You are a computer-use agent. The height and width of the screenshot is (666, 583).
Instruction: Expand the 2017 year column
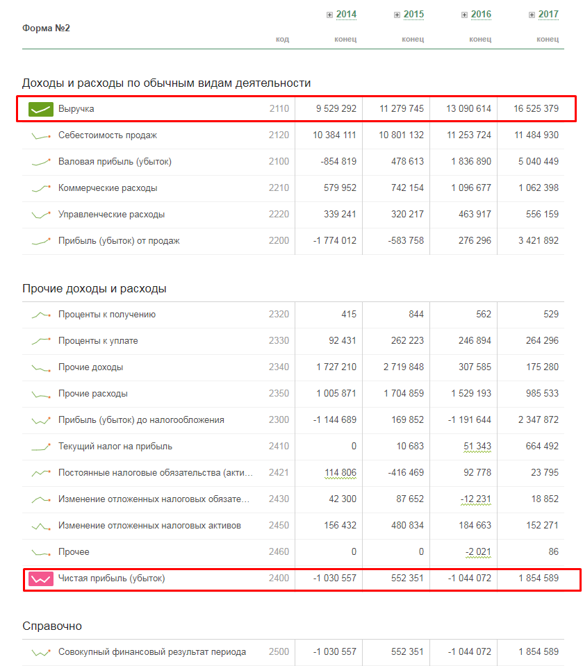532,15
